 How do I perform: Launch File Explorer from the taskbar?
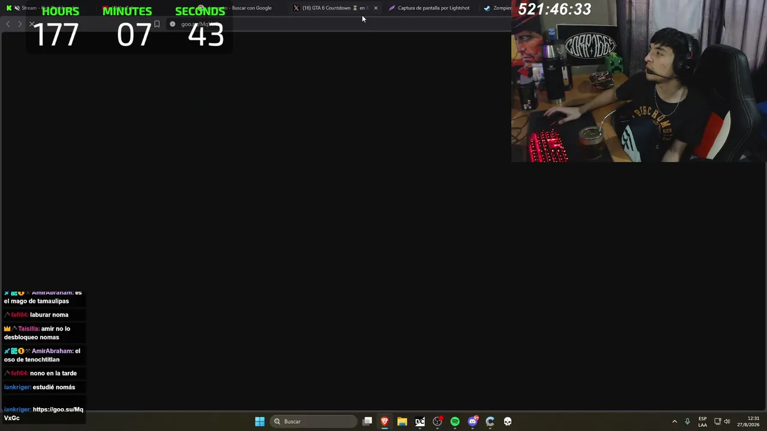click(x=402, y=421)
